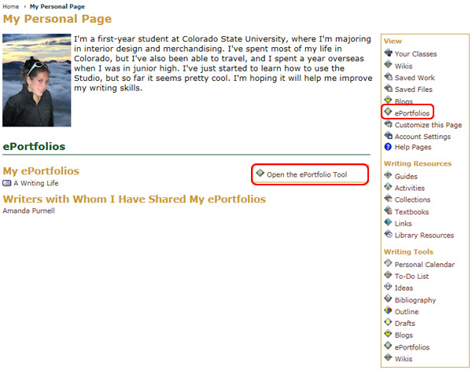Open the A Writing Life ePortfolio
Image resolution: width=472 pixels, height=370 pixels.
(x=36, y=183)
